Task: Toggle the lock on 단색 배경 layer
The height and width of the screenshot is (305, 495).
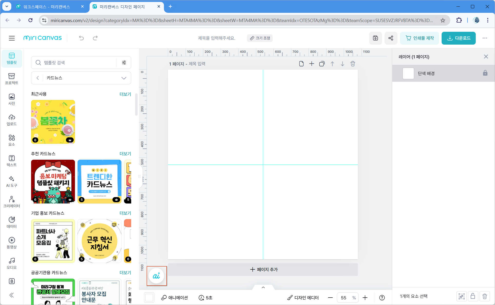Action: [x=485, y=73]
